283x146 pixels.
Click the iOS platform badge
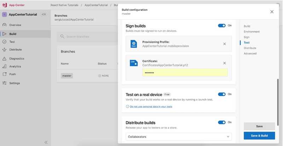coord(44,14)
